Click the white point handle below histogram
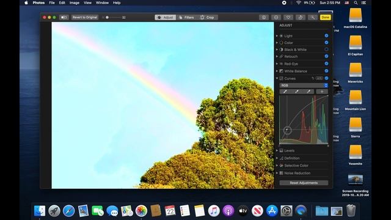391x220 pixels. 328,145
